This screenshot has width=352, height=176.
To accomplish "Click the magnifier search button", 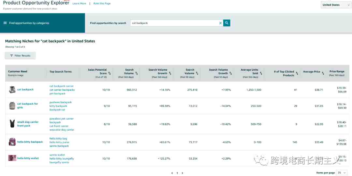I will point(227,23).
